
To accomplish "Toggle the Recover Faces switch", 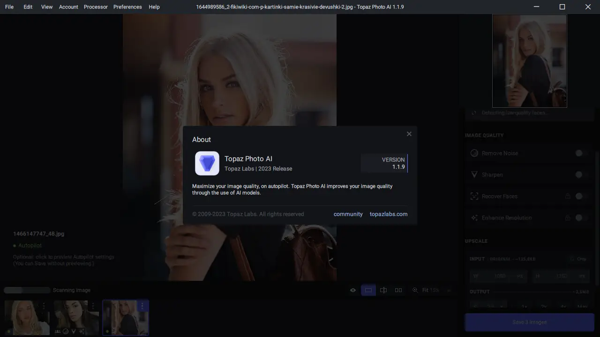I will click(581, 196).
